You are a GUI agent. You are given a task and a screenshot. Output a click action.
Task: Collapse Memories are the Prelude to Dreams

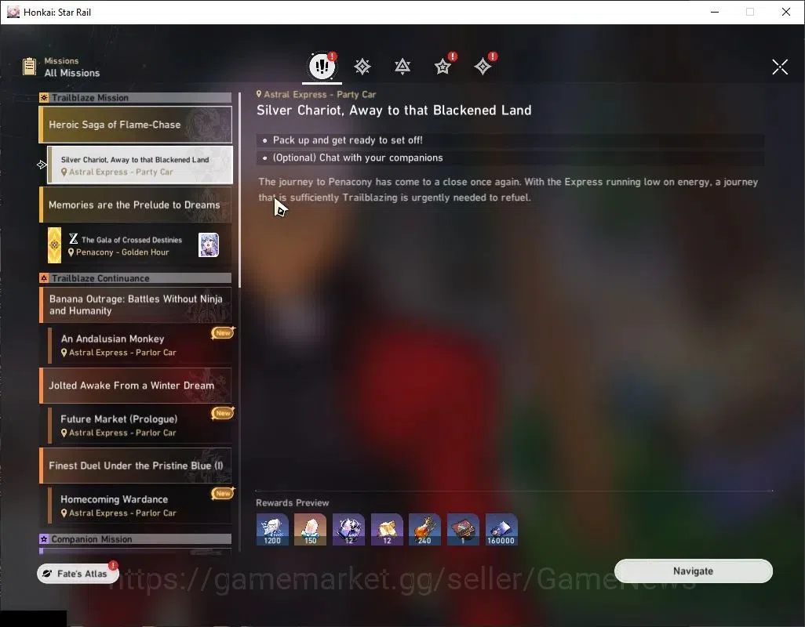click(136, 205)
